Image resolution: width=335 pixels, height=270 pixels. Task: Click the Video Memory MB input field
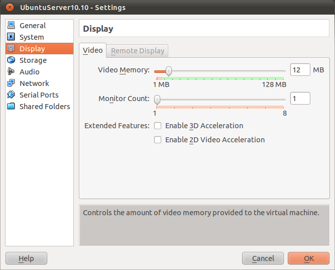[x=300, y=70]
